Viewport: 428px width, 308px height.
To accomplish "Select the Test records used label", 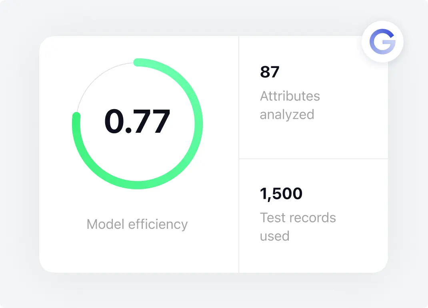I will pyautogui.click(x=298, y=227).
